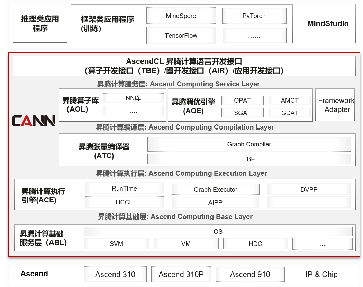The width and height of the screenshot is (363, 287).
Task: Select the Graph Executor box
Action: (216, 190)
